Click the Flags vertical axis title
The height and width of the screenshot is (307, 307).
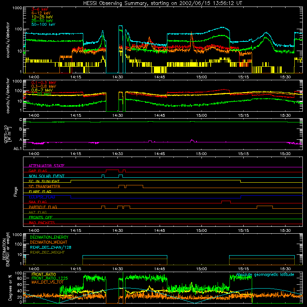tap(16, 191)
